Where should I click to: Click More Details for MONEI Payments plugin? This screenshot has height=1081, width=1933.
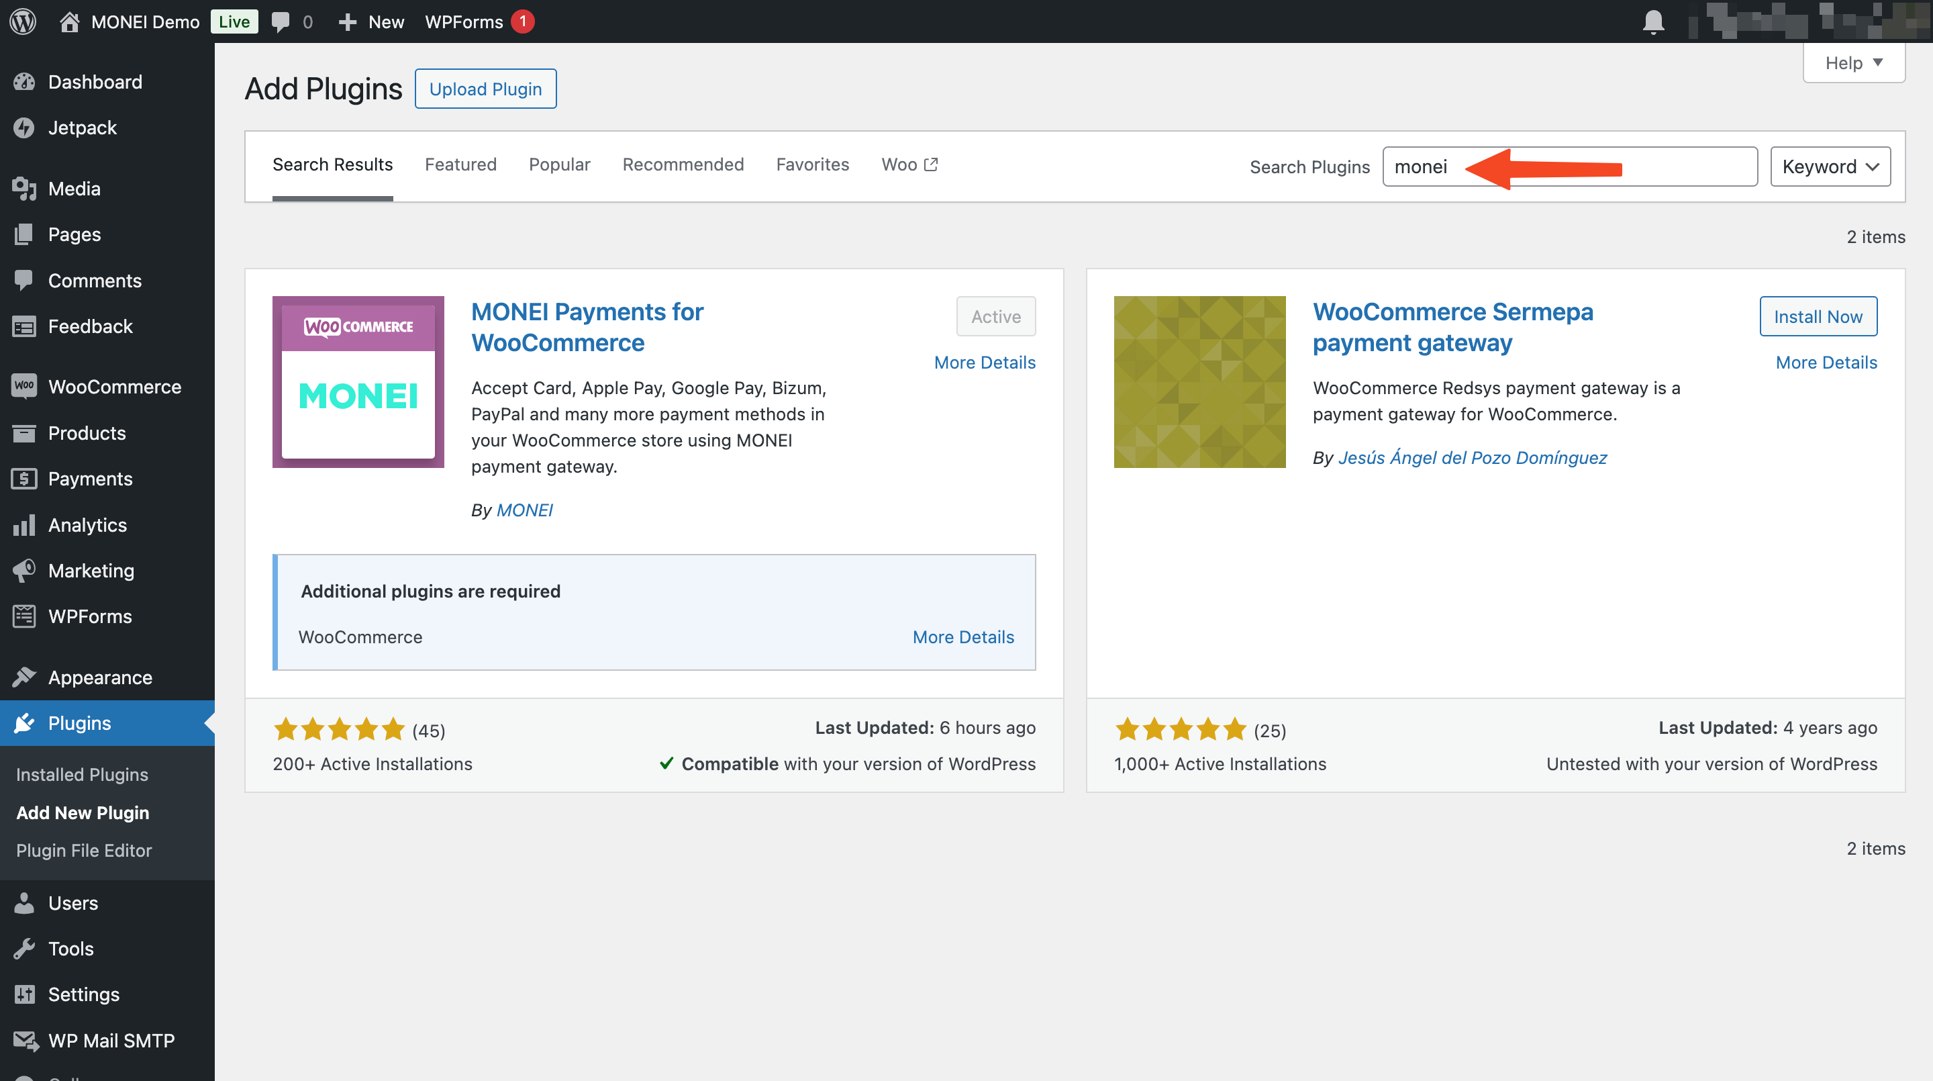click(x=983, y=361)
